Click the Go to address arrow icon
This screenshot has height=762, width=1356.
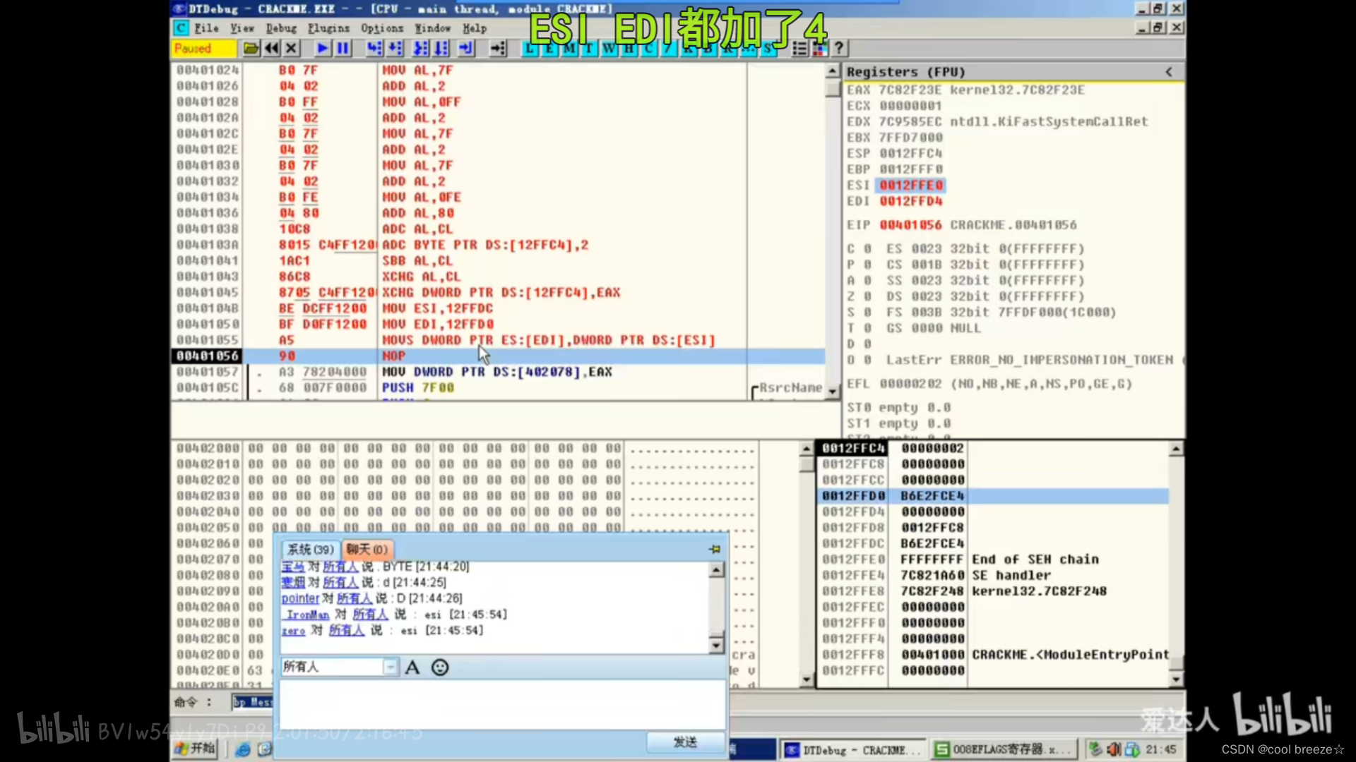(498, 48)
